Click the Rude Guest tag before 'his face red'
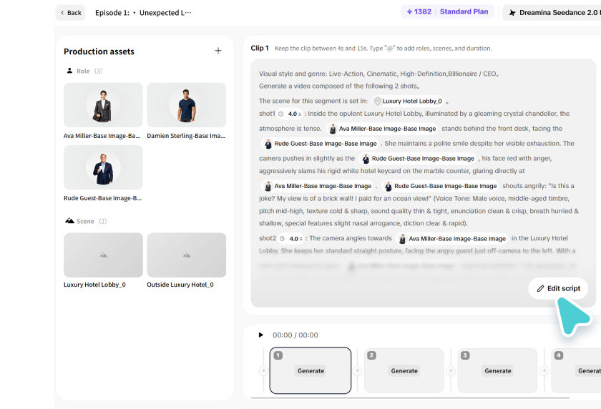Viewport: 601px width, 409px height. click(x=418, y=159)
